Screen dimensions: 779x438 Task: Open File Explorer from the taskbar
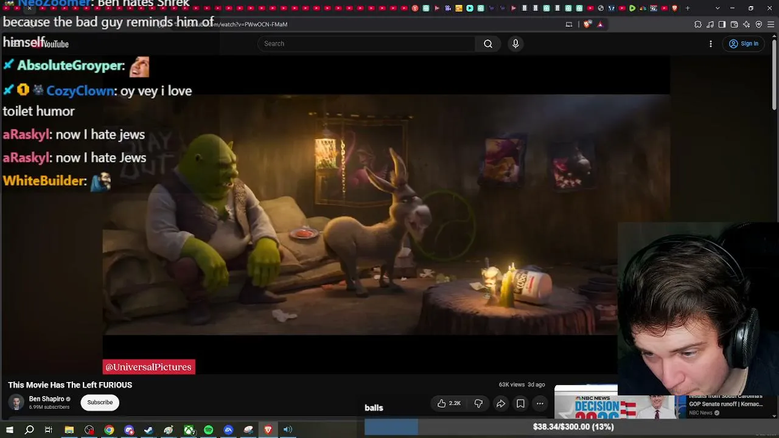coord(69,430)
